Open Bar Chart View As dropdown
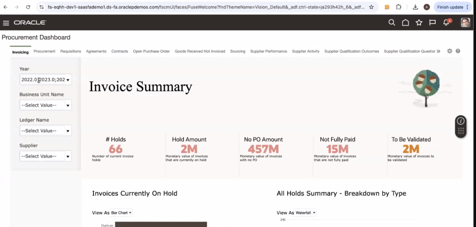 (x=121, y=213)
